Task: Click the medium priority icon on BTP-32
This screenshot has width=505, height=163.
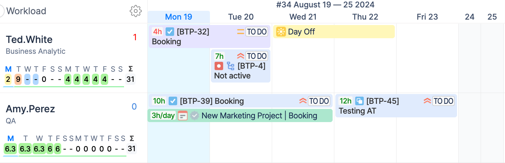Action: (x=240, y=32)
